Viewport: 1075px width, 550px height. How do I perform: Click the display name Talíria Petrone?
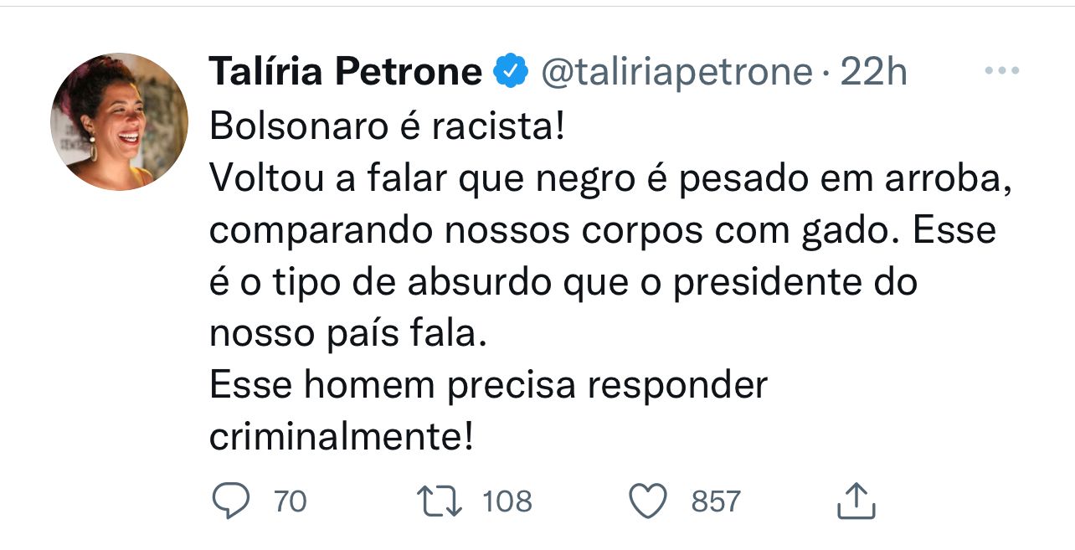click(x=346, y=73)
